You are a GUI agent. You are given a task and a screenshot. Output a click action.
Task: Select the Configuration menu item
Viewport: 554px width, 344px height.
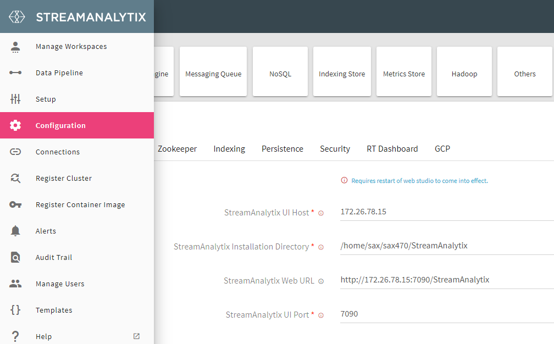(x=77, y=125)
